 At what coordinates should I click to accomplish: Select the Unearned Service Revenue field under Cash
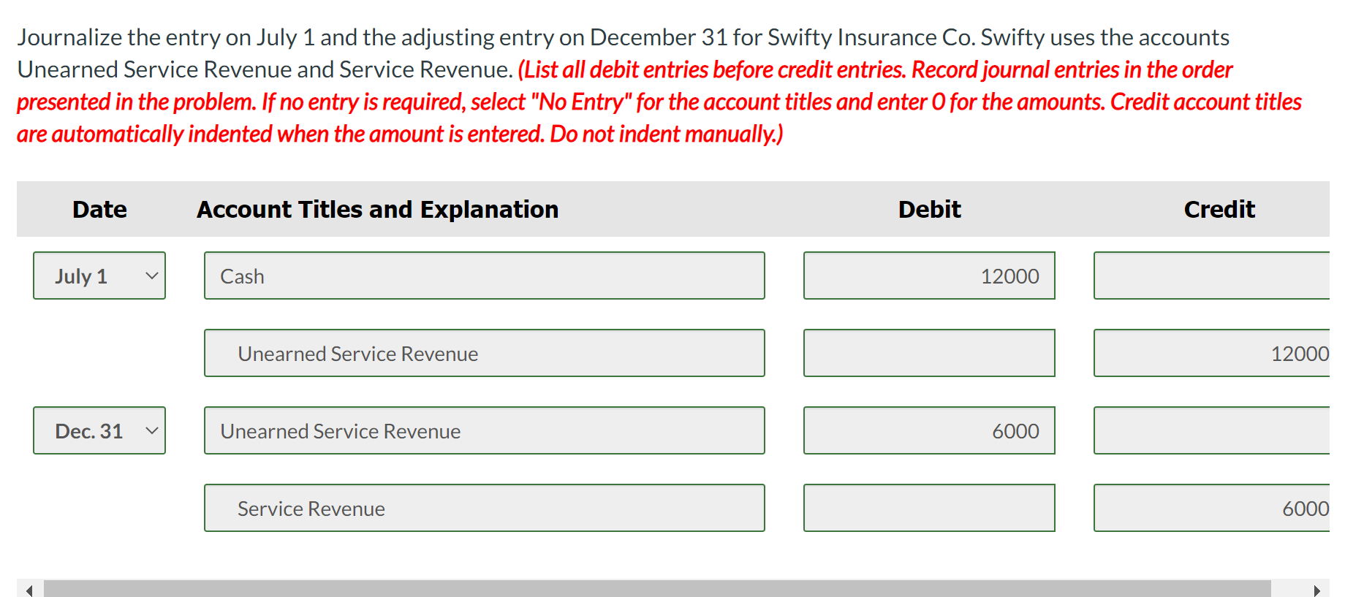484,353
